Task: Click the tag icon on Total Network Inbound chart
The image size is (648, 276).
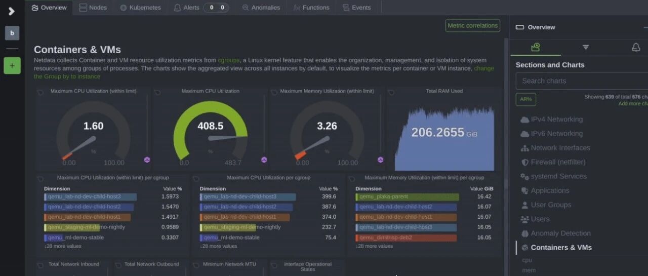Action: (x=40, y=264)
